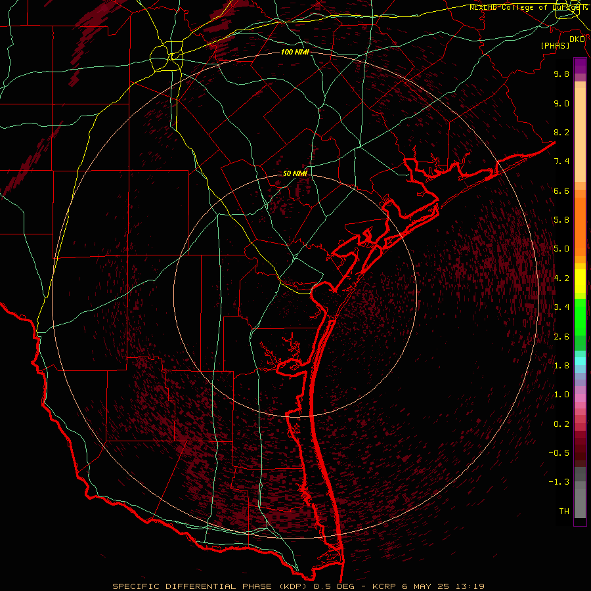591x591 pixels.
Task: Click the 5.0 value on the scale
Action: 561,249
